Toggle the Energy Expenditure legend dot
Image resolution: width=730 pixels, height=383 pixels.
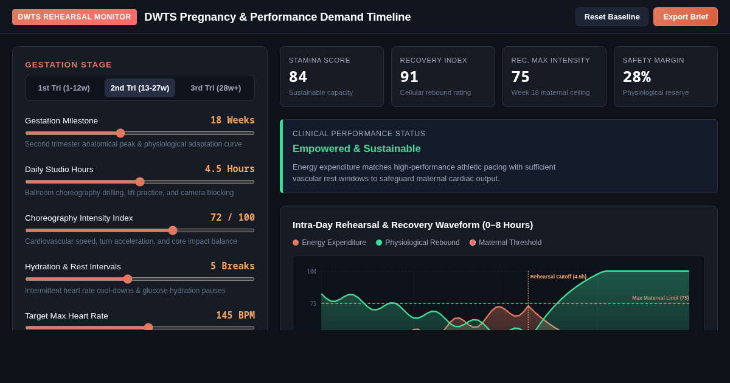click(x=296, y=243)
